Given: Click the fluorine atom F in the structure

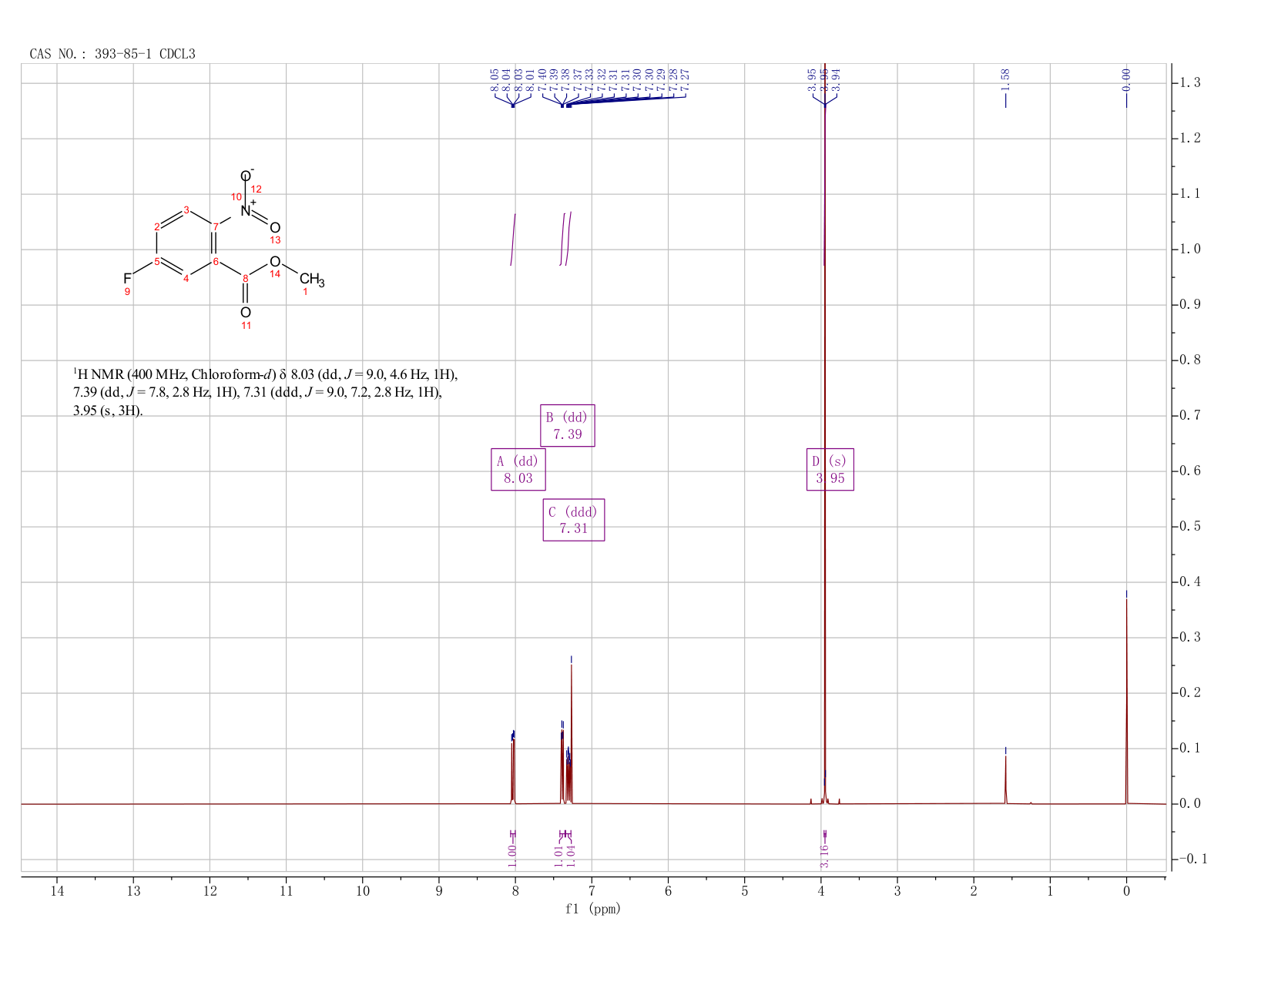Looking at the screenshot, I should pyautogui.click(x=127, y=278).
